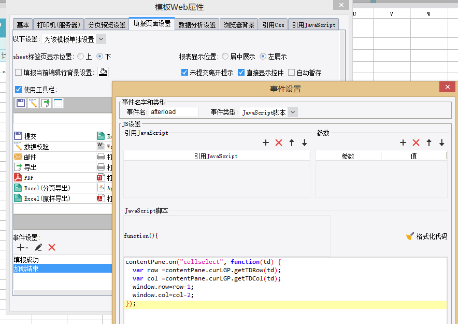Click the 格式化代码 format code button

[426, 236]
